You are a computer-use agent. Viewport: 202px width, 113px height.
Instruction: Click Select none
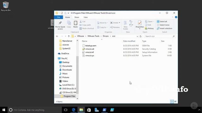coord(163,25)
